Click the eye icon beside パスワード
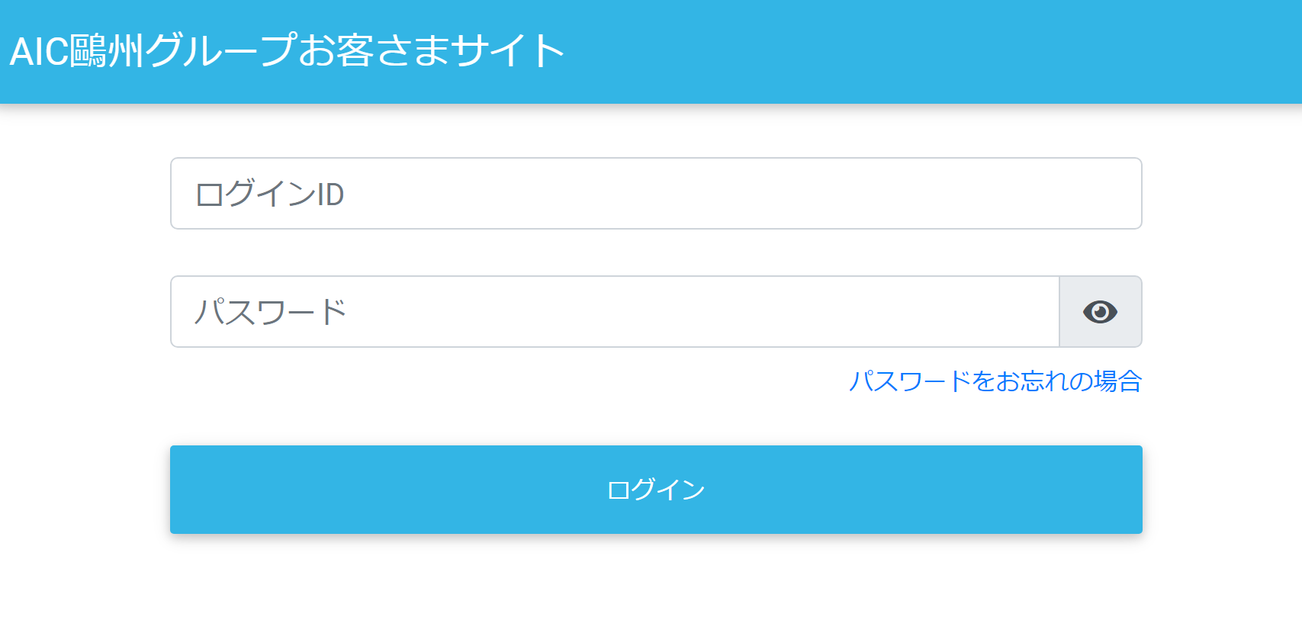The image size is (1302, 617). click(1100, 312)
